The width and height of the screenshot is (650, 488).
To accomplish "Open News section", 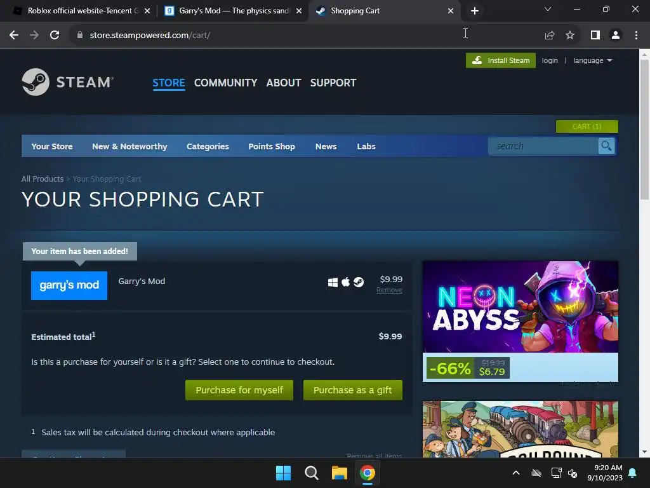I will 326,147.
